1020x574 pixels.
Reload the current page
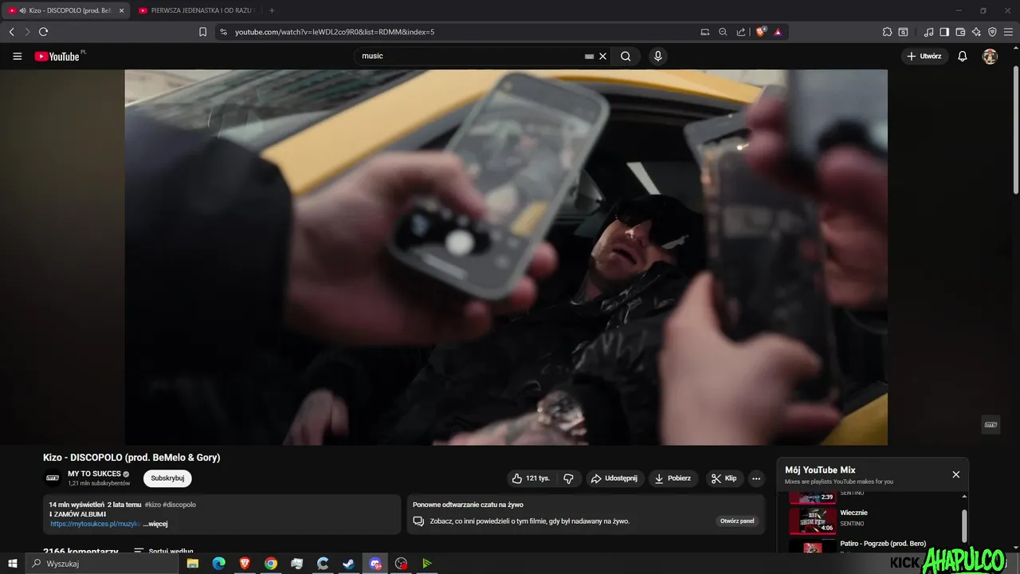[43, 32]
